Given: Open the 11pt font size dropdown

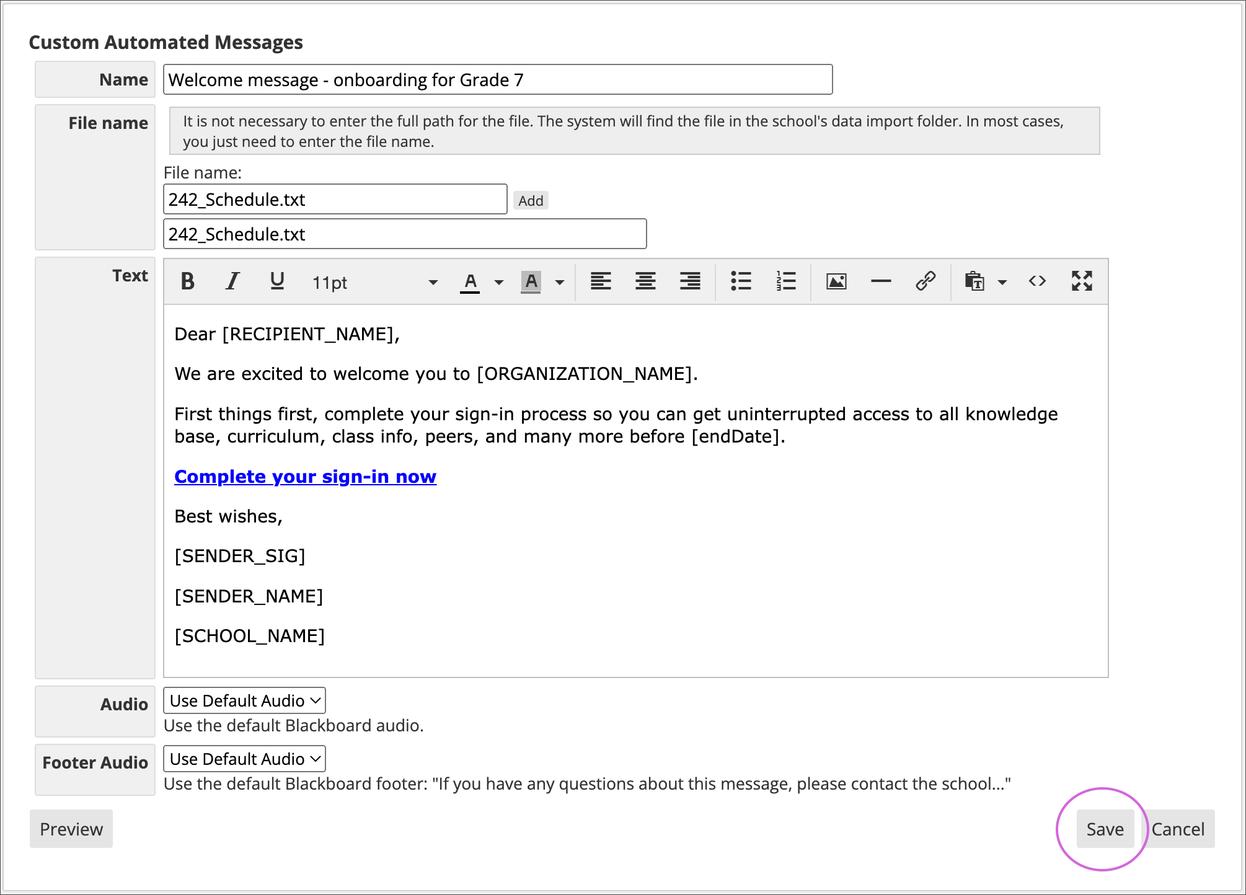Looking at the screenshot, I should [374, 283].
